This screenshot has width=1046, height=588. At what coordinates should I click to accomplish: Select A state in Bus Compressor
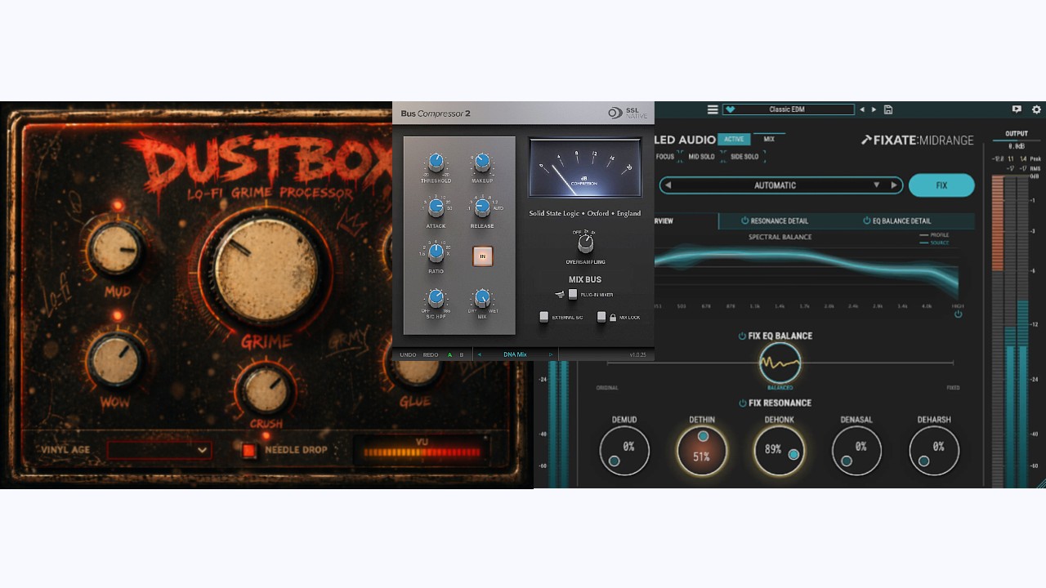pyautogui.click(x=449, y=354)
